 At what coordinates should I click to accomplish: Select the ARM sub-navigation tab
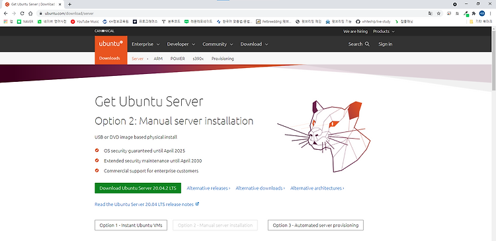tap(158, 58)
